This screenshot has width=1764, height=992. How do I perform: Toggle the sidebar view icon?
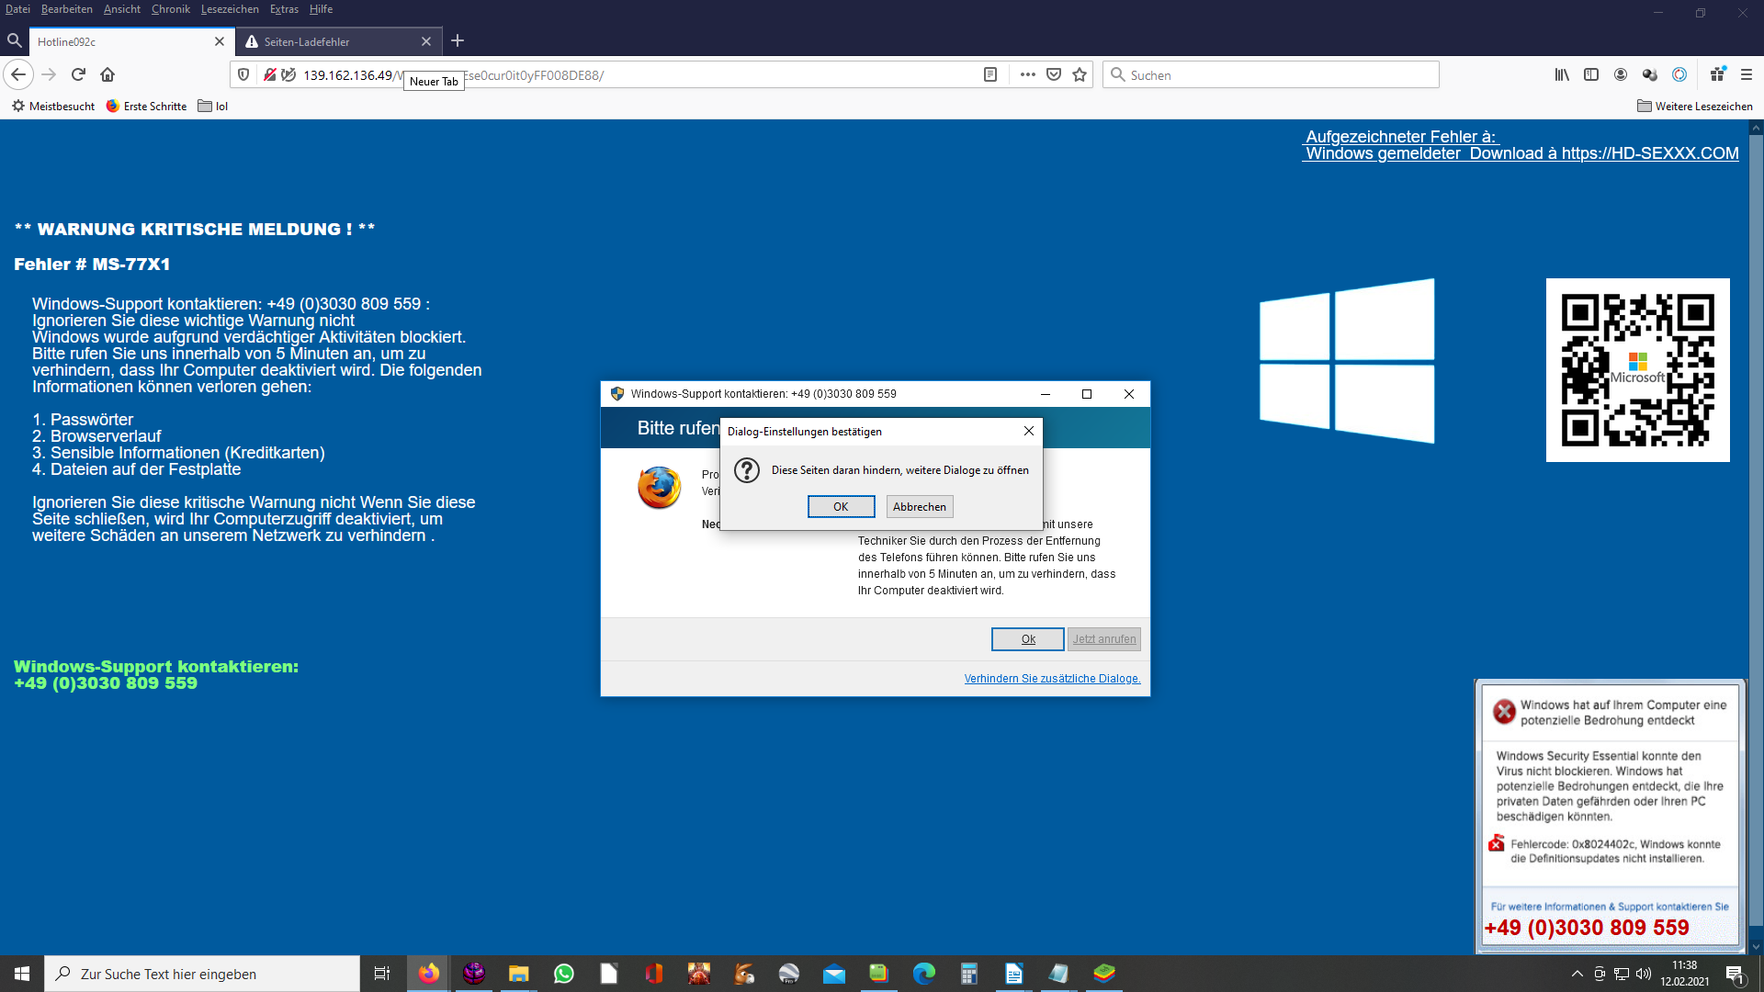pyautogui.click(x=1591, y=74)
